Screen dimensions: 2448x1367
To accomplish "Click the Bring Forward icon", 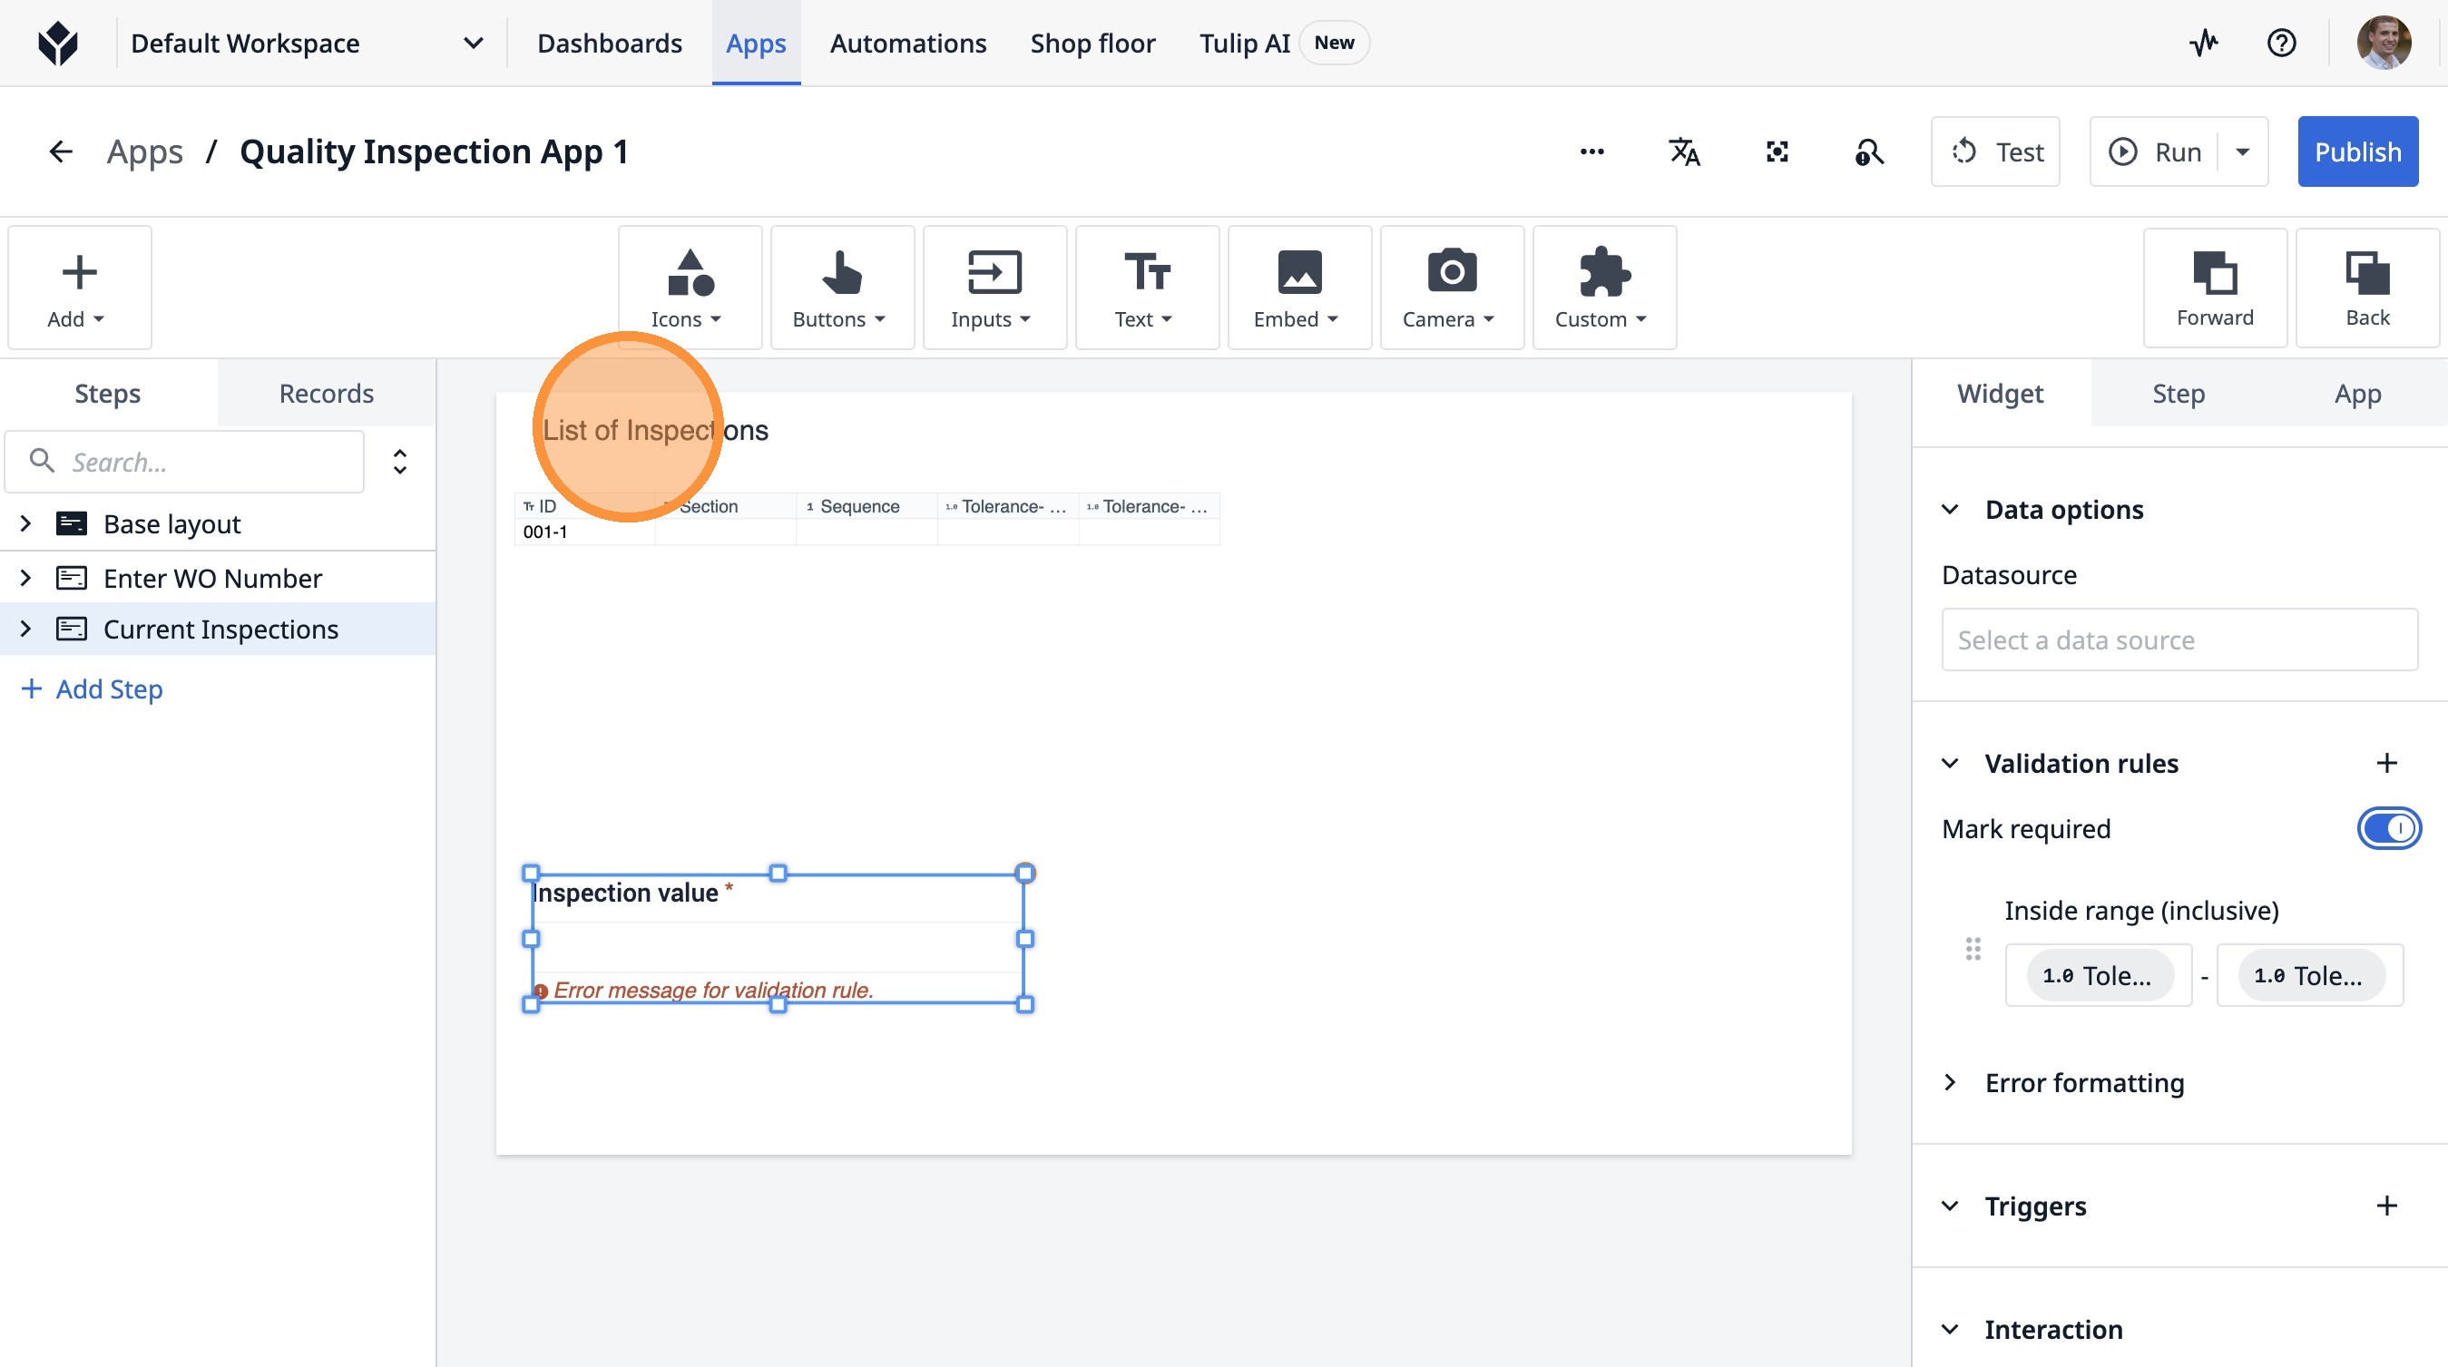I will click(x=2214, y=288).
